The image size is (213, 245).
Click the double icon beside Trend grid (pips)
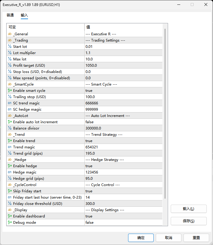click(10, 153)
